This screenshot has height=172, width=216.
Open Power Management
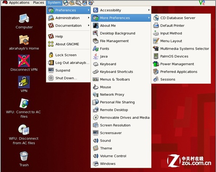pyautogui.click(x=181, y=64)
